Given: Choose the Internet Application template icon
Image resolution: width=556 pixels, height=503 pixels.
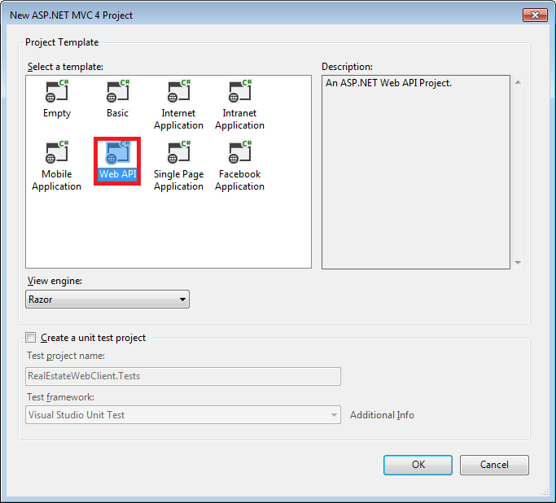Looking at the screenshot, I should (x=179, y=90).
